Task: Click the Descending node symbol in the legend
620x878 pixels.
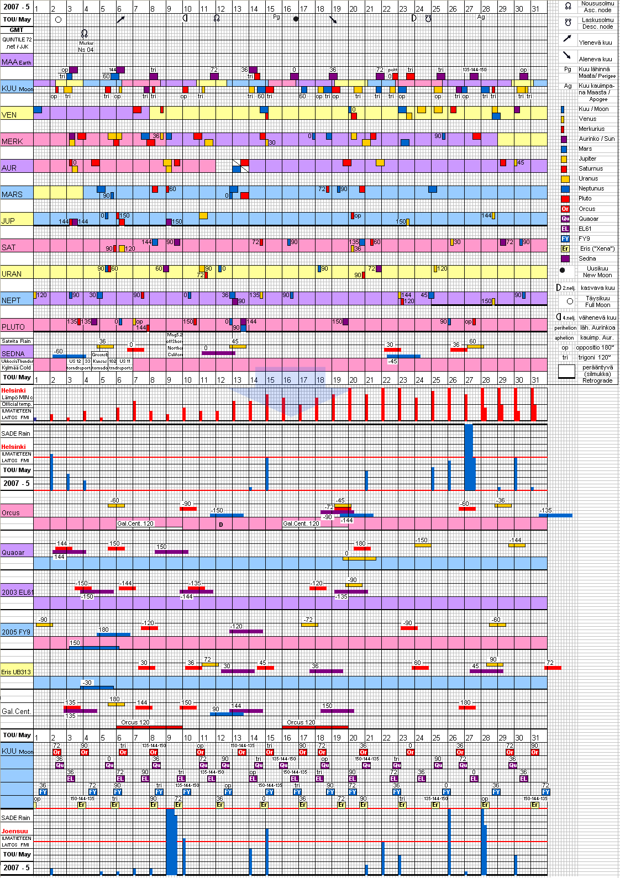Action: click(568, 23)
